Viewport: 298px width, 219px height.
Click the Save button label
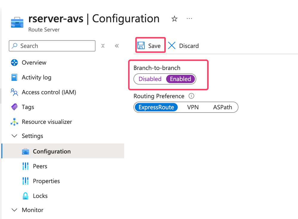(x=154, y=46)
